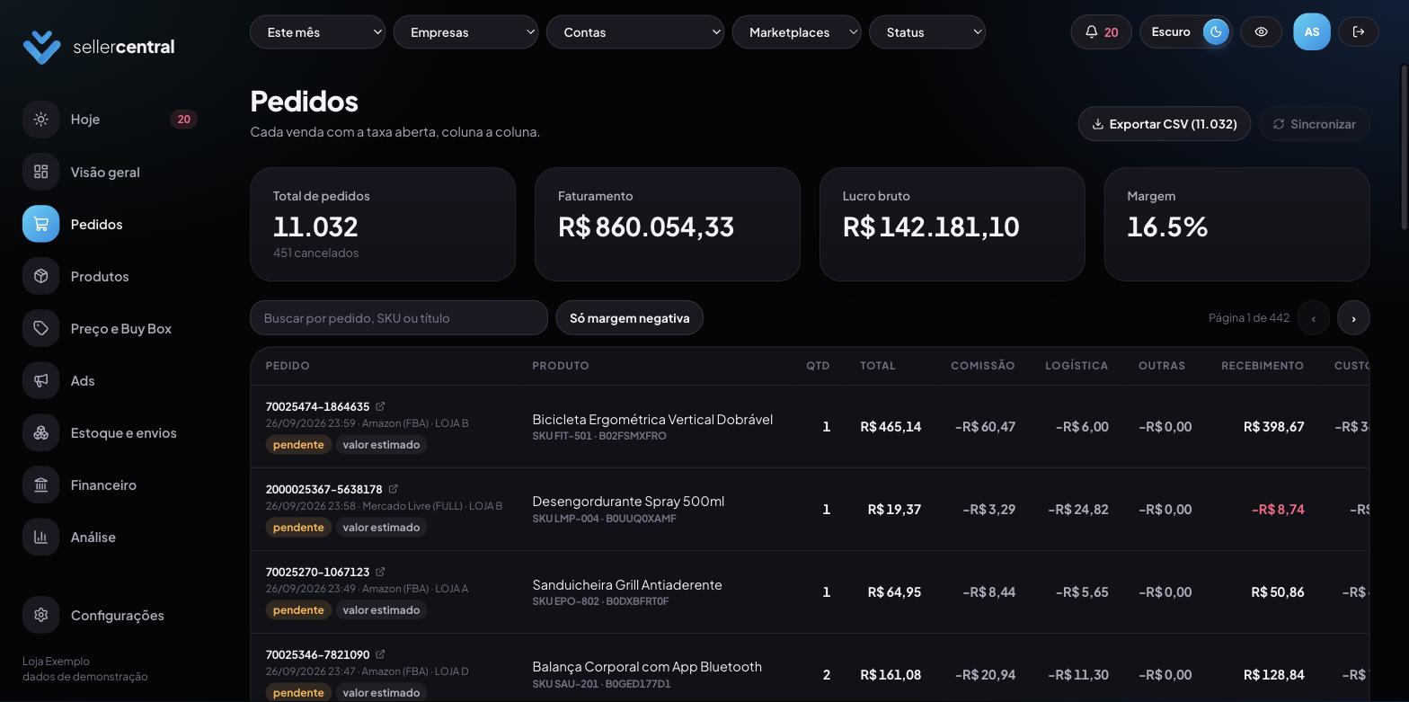Open the Produtos section

pos(110,276)
